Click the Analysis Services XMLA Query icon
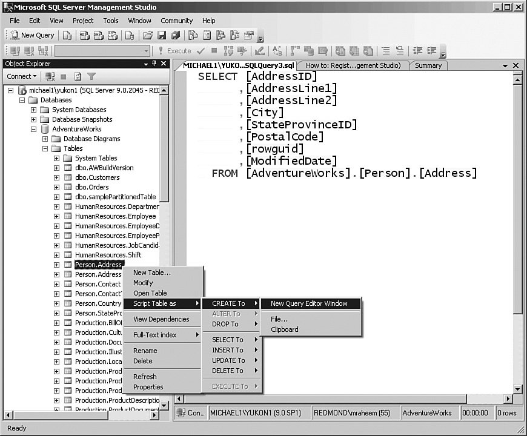 113,35
